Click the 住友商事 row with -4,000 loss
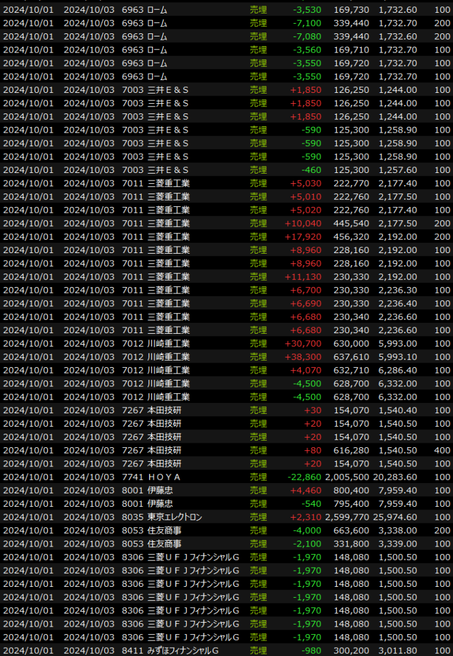 pos(226,530)
